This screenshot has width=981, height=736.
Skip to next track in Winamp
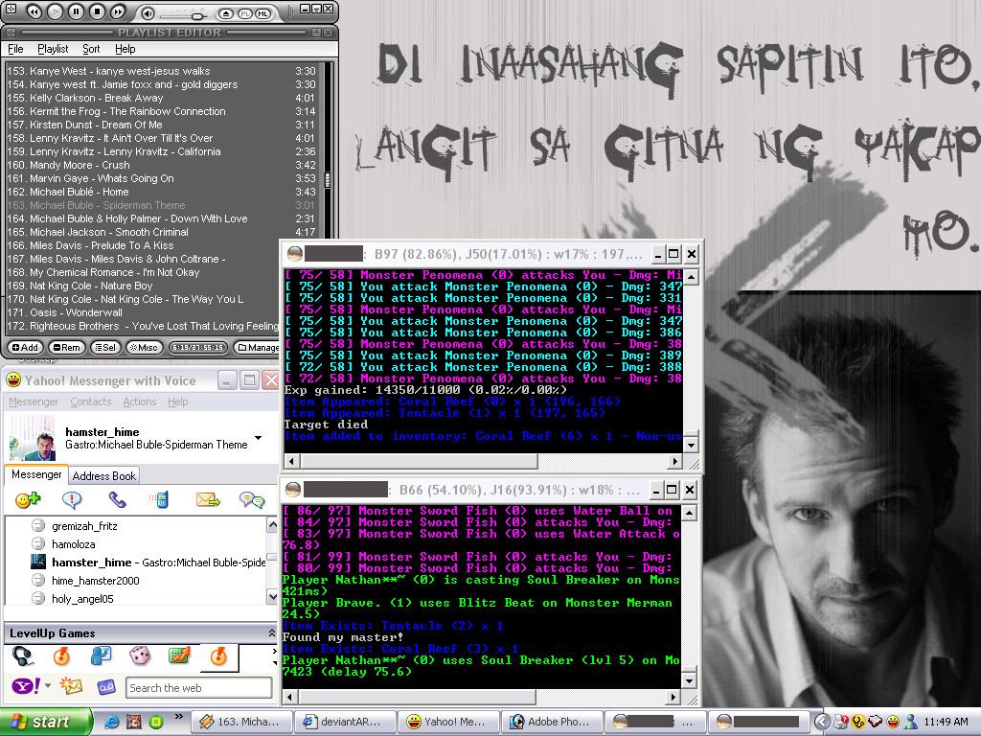pyautogui.click(x=118, y=11)
